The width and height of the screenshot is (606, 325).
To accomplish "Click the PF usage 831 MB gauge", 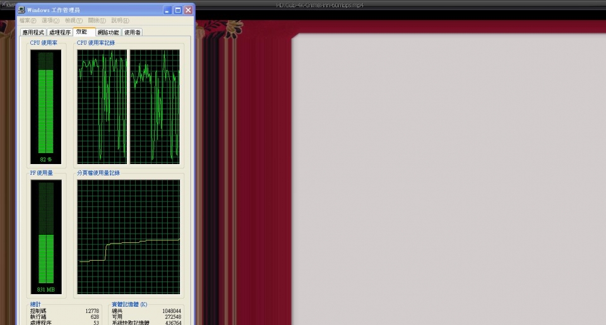I will coord(46,237).
